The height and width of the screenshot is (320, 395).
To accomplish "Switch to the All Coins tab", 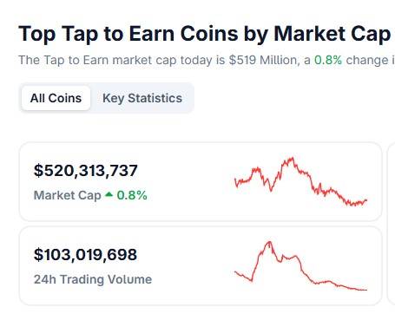I will point(56,98).
